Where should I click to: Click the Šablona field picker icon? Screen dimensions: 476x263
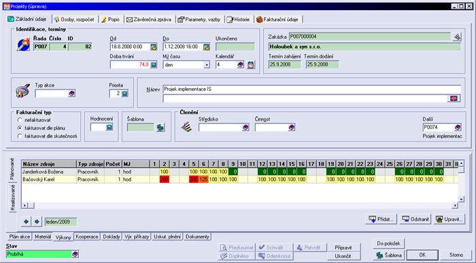160,127
